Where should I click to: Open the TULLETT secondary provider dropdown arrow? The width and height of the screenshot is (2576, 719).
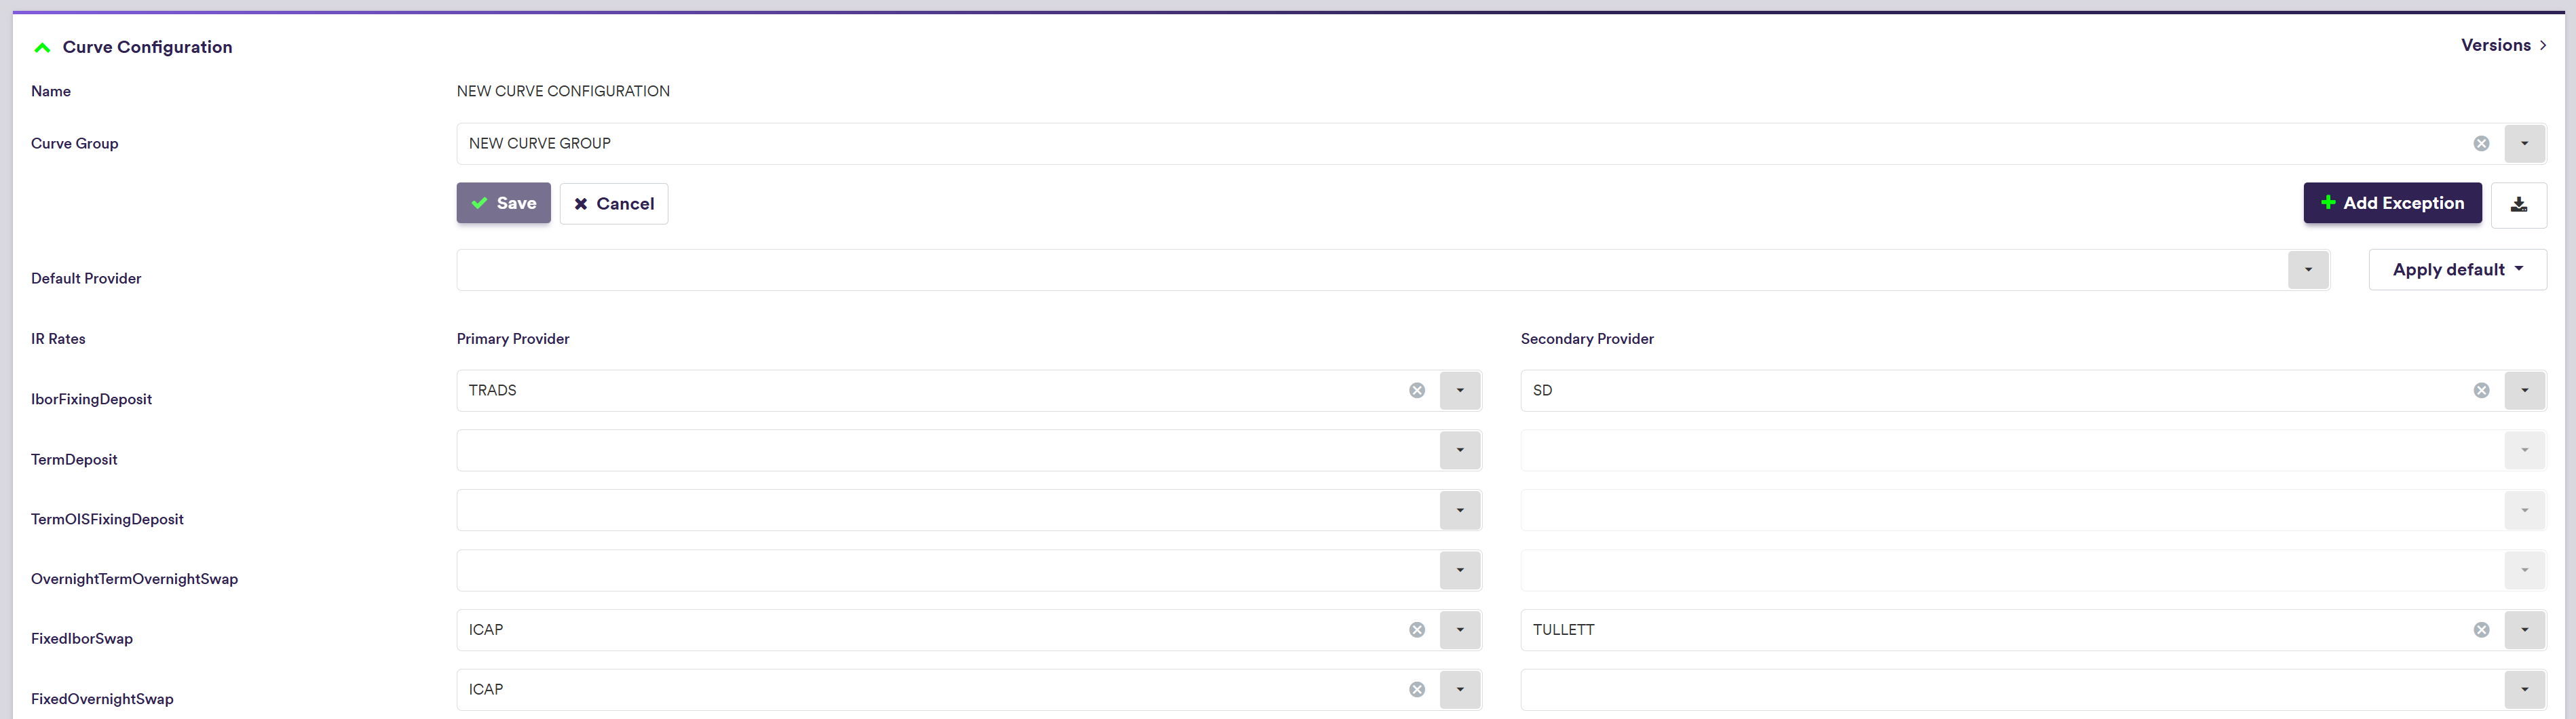point(2524,630)
